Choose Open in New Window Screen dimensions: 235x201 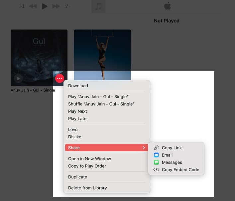pos(107,159)
